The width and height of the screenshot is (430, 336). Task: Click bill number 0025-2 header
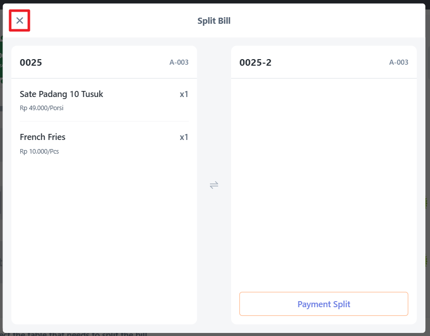point(255,63)
